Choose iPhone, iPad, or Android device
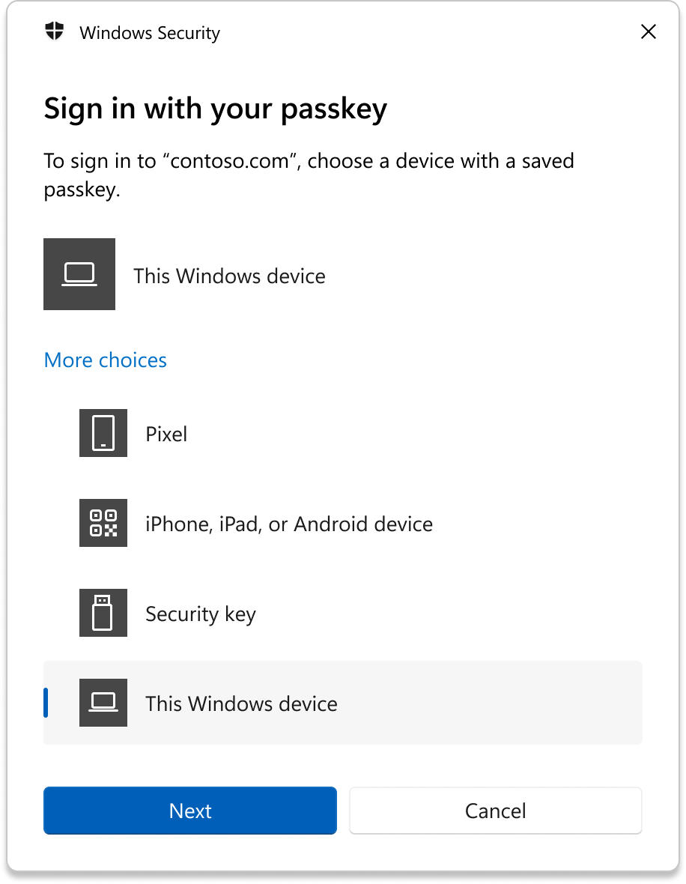Viewport: 686px width, 884px height. pos(289,524)
